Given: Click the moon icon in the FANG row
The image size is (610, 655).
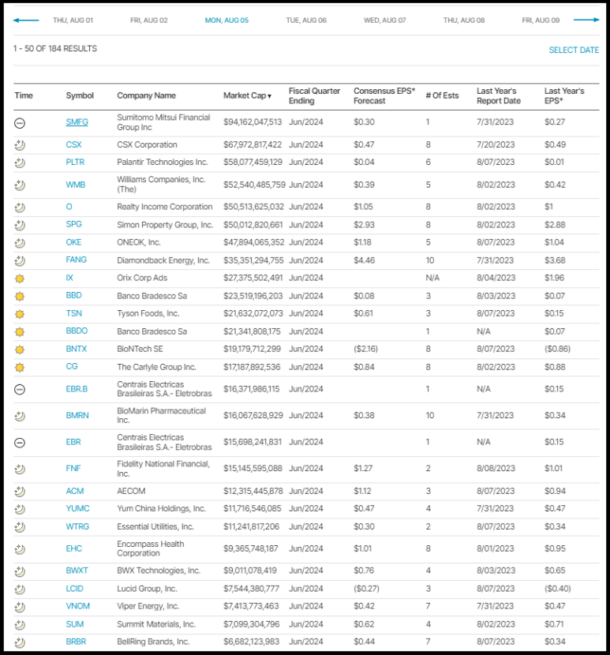Looking at the screenshot, I should [20, 261].
